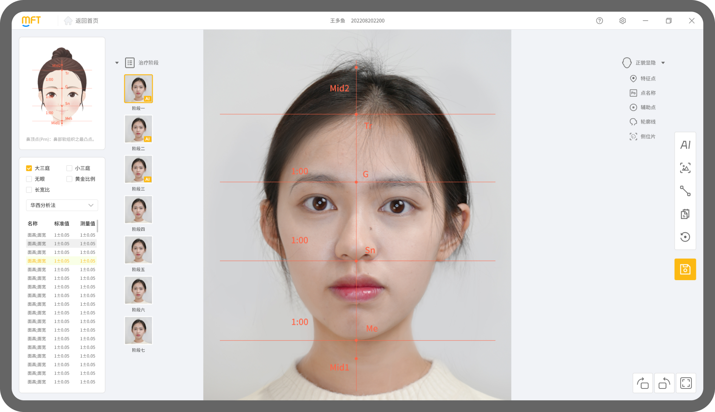Viewport: 715px width, 412px height.
Task: Open the help question mark icon
Action: pyautogui.click(x=599, y=21)
